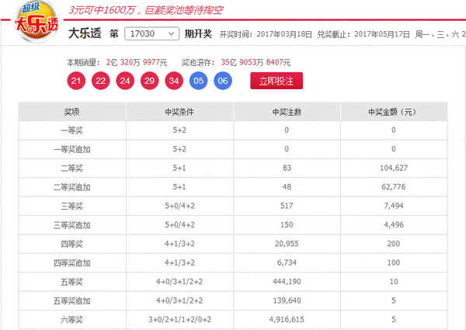Click the 四等奖追加 row label
The height and width of the screenshot is (330, 466).
pyautogui.click(x=72, y=263)
